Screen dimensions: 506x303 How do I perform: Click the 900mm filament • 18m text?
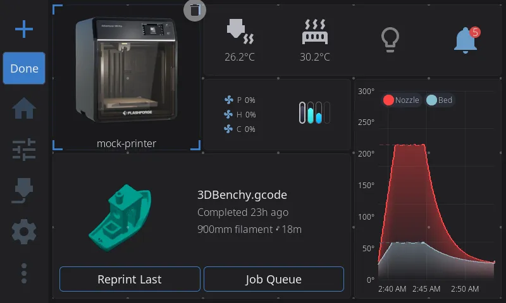(249, 229)
